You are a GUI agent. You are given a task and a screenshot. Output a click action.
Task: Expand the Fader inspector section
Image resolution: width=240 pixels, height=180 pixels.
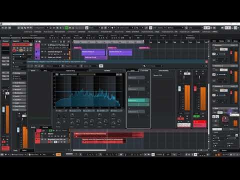tap(19, 110)
